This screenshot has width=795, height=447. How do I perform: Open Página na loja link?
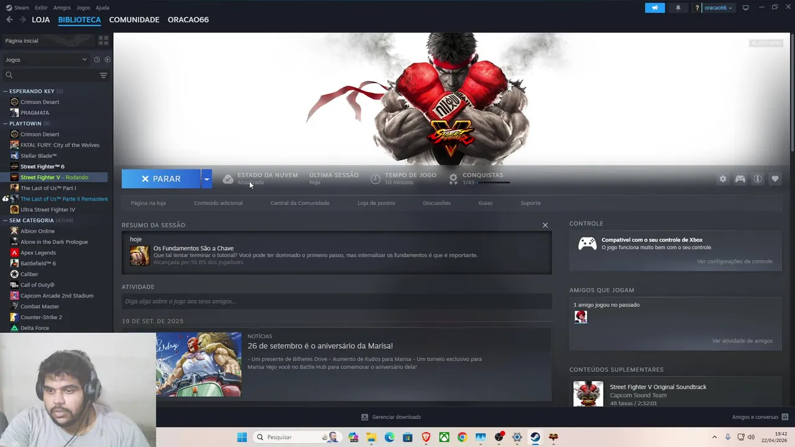[x=148, y=203]
